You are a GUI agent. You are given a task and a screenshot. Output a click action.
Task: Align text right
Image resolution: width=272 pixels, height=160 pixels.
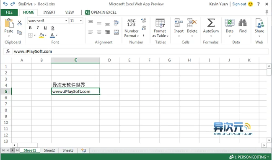tap(107, 32)
